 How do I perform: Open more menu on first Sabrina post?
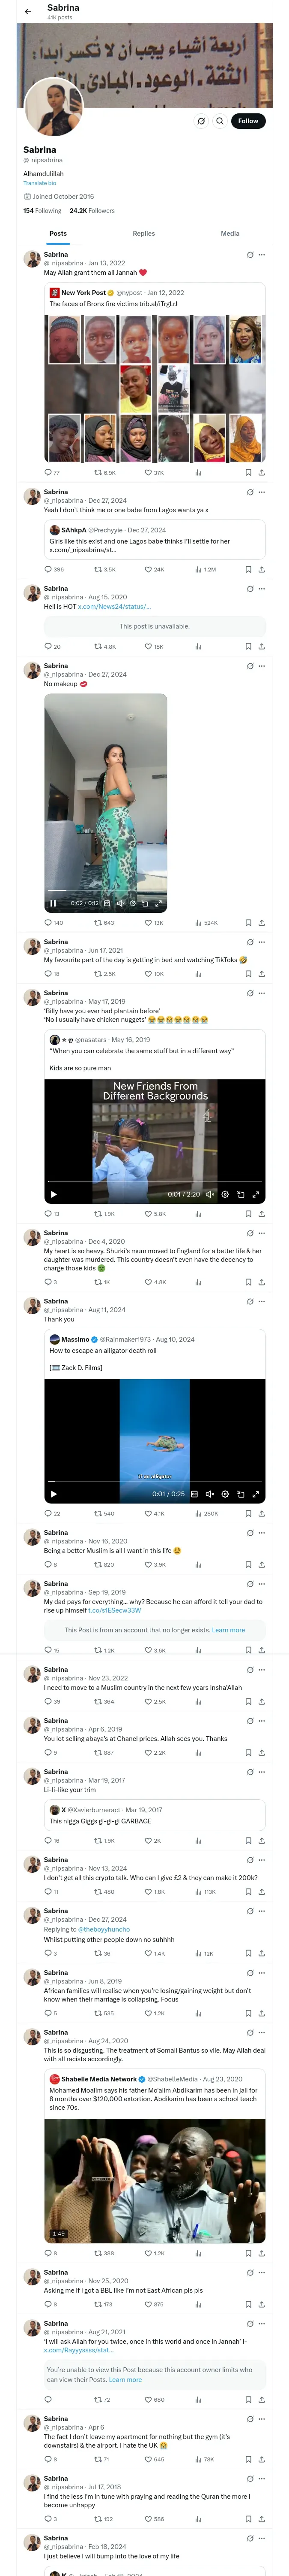[262, 254]
